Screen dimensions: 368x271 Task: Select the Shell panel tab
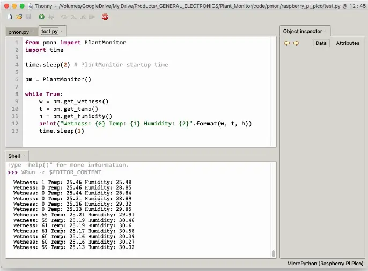(14, 156)
